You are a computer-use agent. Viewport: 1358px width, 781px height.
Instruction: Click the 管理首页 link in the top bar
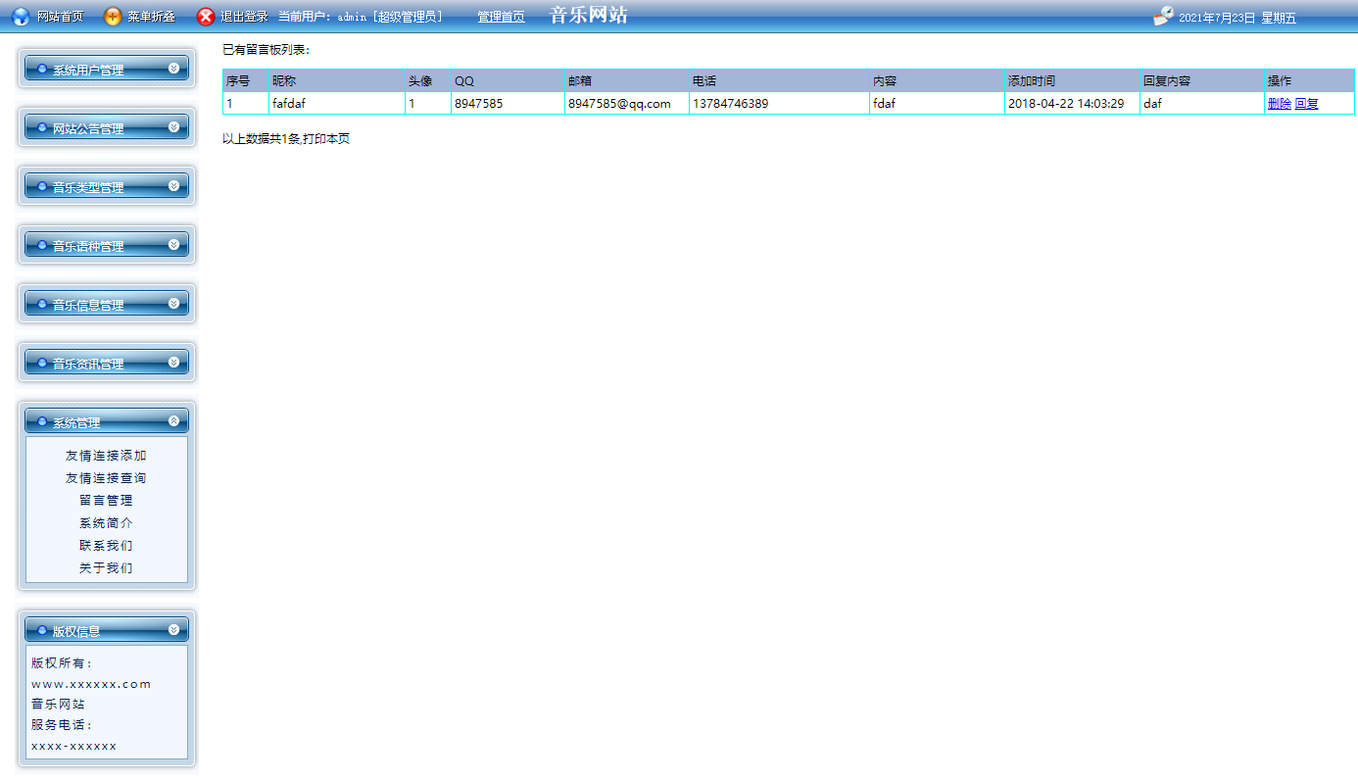click(x=501, y=18)
